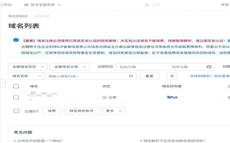This screenshot has height=143, width=230.
Task: Toggle the select-all checkbox in table header
Action: pos(16,86)
